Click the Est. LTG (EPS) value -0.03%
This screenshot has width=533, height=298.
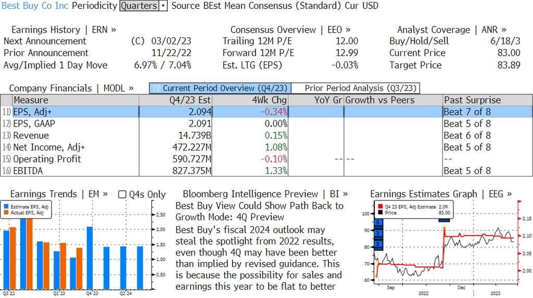click(x=345, y=65)
